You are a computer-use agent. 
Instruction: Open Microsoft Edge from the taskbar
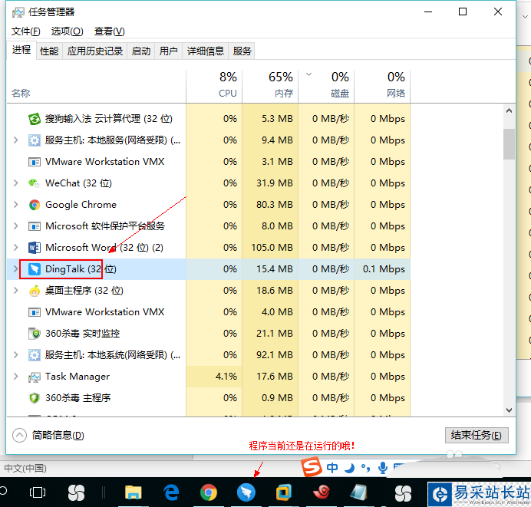(x=171, y=492)
